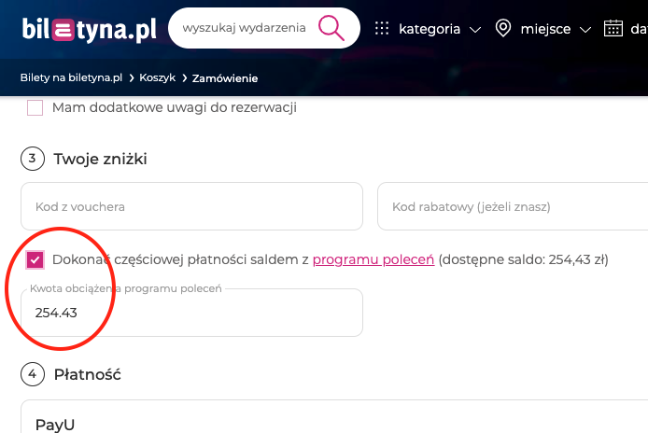This screenshot has width=648, height=433.
Task: Go to Koszyk breadcrumb
Action: click(x=157, y=77)
